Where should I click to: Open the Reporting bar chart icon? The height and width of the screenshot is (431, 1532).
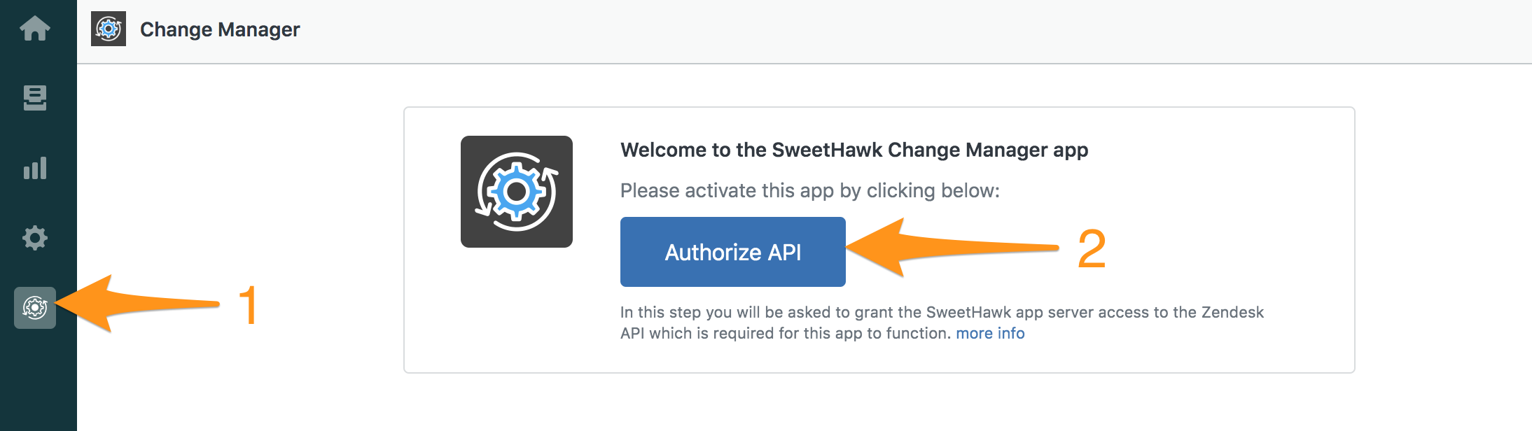[x=35, y=168]
